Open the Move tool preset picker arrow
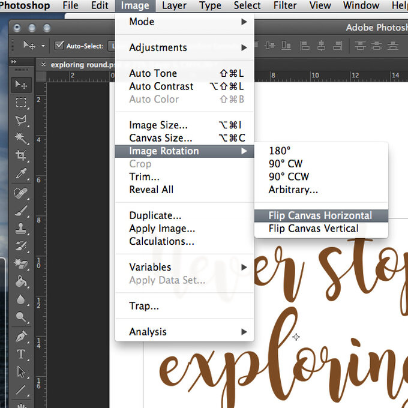The image size is (408, 408). point(43,46)
